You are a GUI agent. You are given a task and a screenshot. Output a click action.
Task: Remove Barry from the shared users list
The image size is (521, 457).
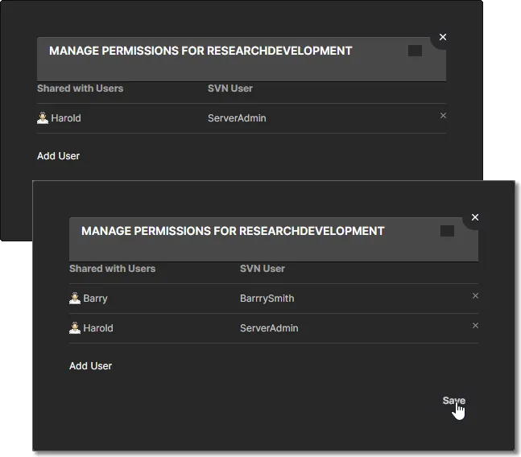pyautogui.click(x=475, y=295)
